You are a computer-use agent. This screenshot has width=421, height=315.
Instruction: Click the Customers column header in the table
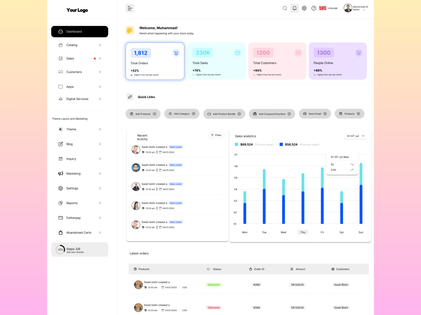click(x=341, y=269)
